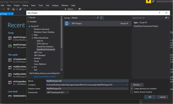
Task: Open Visual Studio Installer link
Action: point(44,76)
